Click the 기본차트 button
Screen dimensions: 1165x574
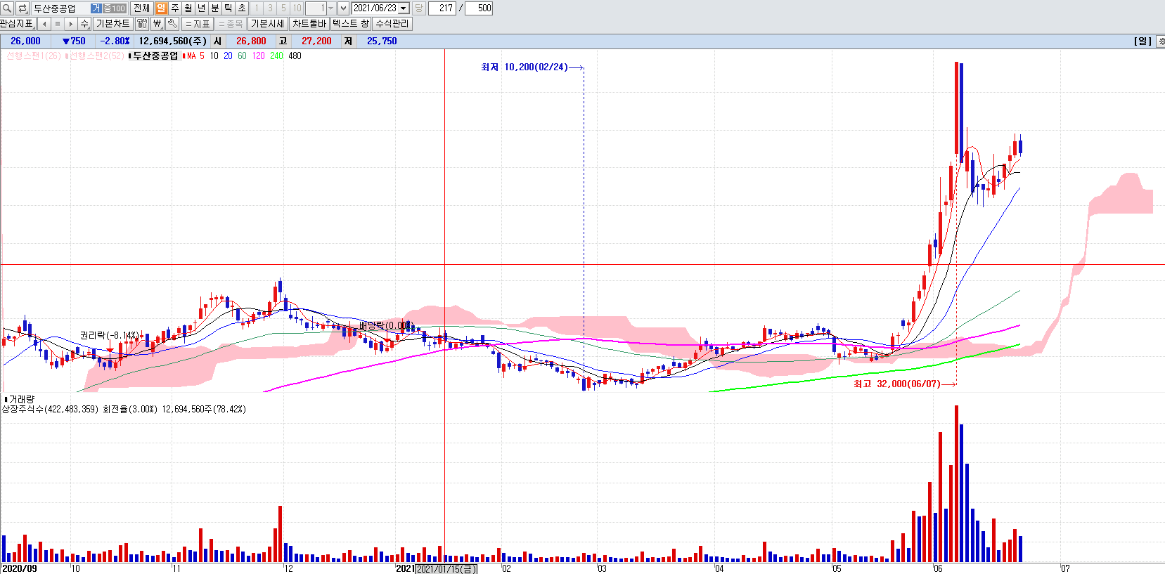(113, 24)
